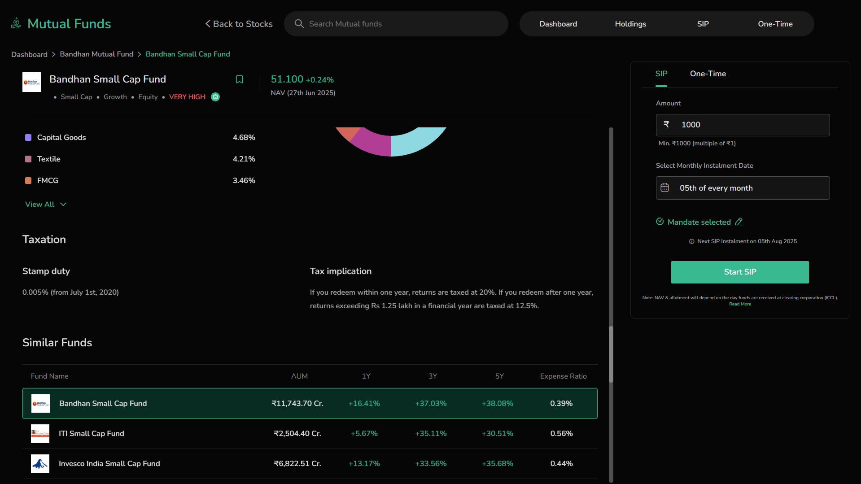
Task: Focus the Search Mutual funds field
Action: tap(396, 24)
